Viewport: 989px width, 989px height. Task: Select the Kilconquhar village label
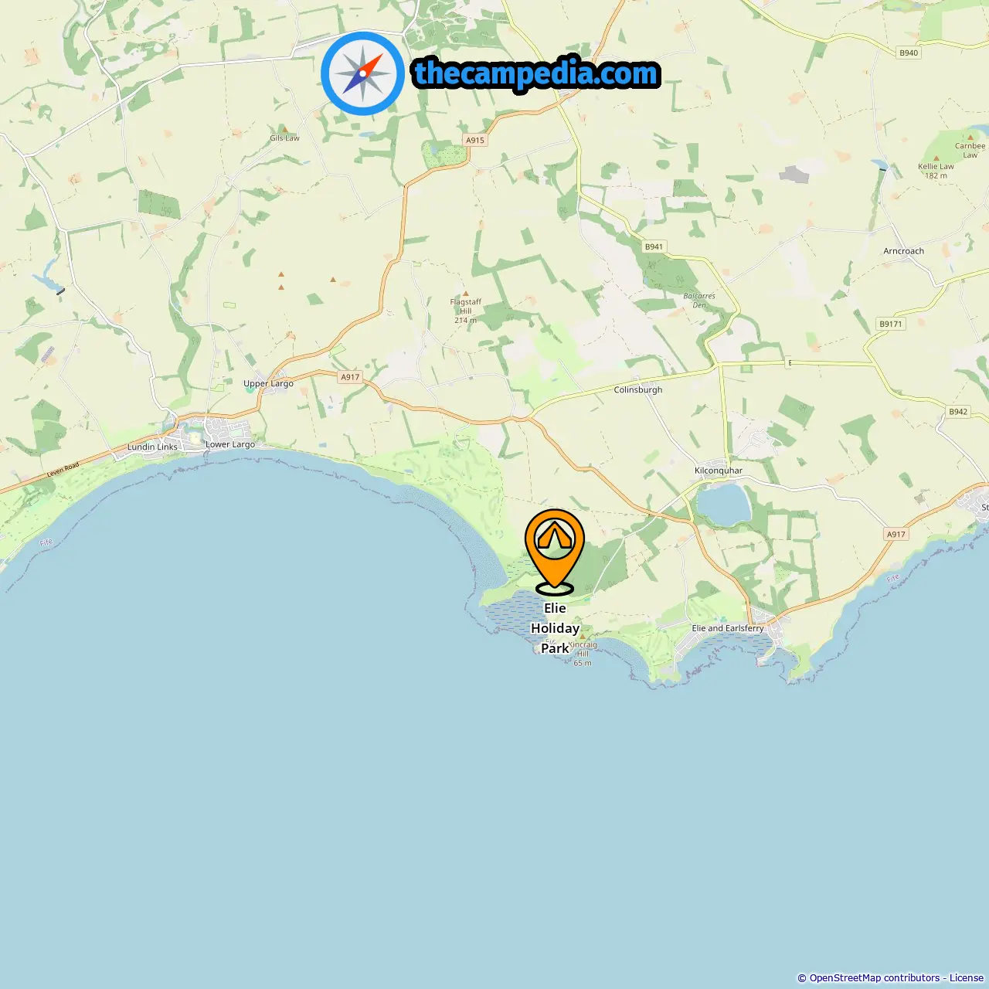tap(719, 471)
